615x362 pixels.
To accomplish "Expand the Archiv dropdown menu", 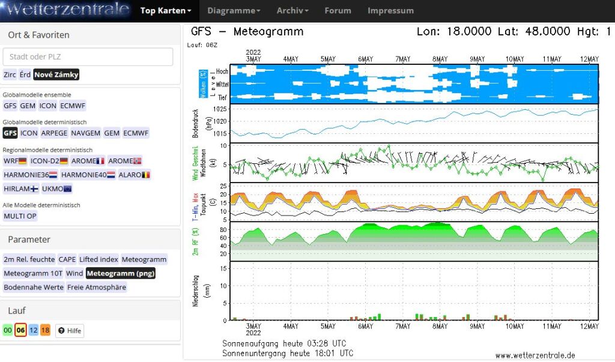I will [292, 11].
